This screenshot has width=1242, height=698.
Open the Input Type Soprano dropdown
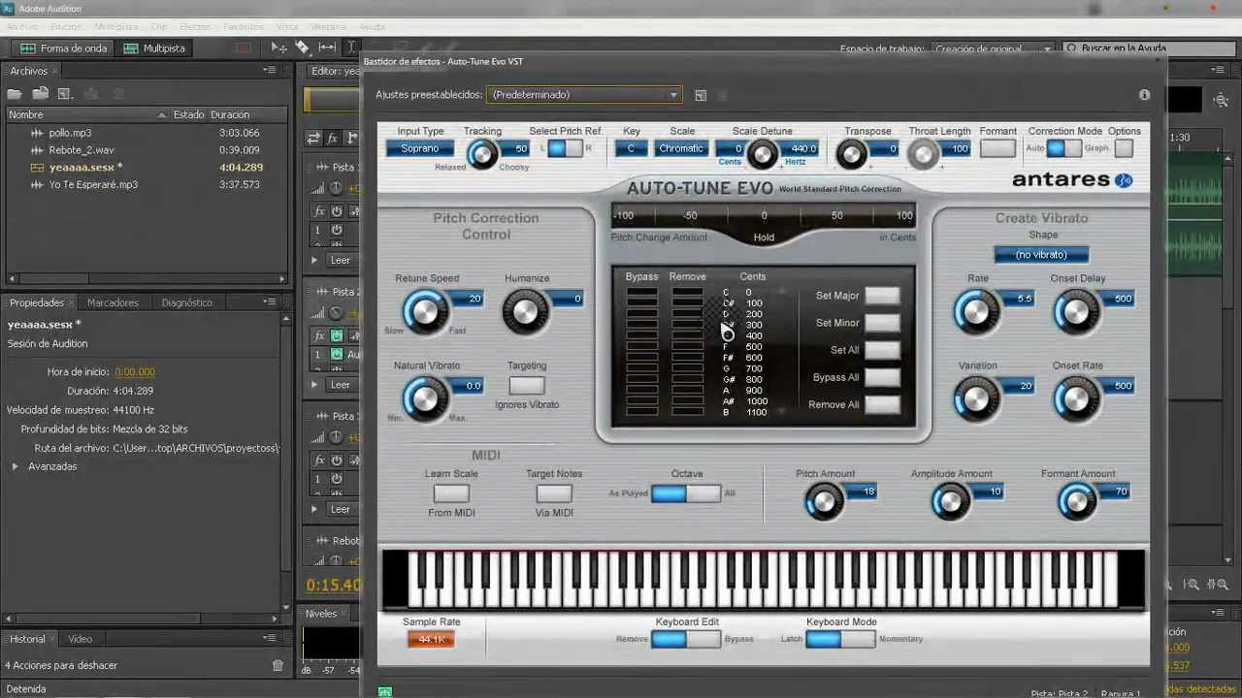(419, 148)
